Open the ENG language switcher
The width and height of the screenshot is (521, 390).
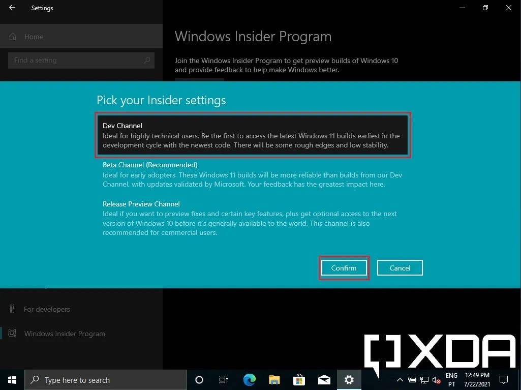click(x=451, y=380)
